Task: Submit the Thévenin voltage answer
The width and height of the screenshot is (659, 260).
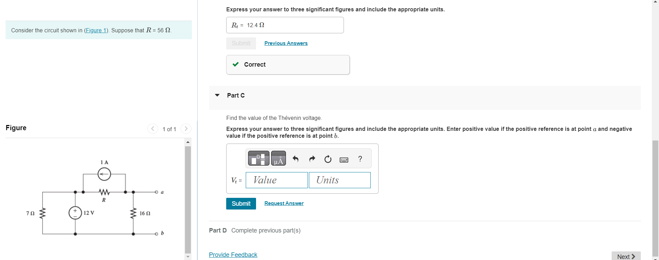Action: 241,203
